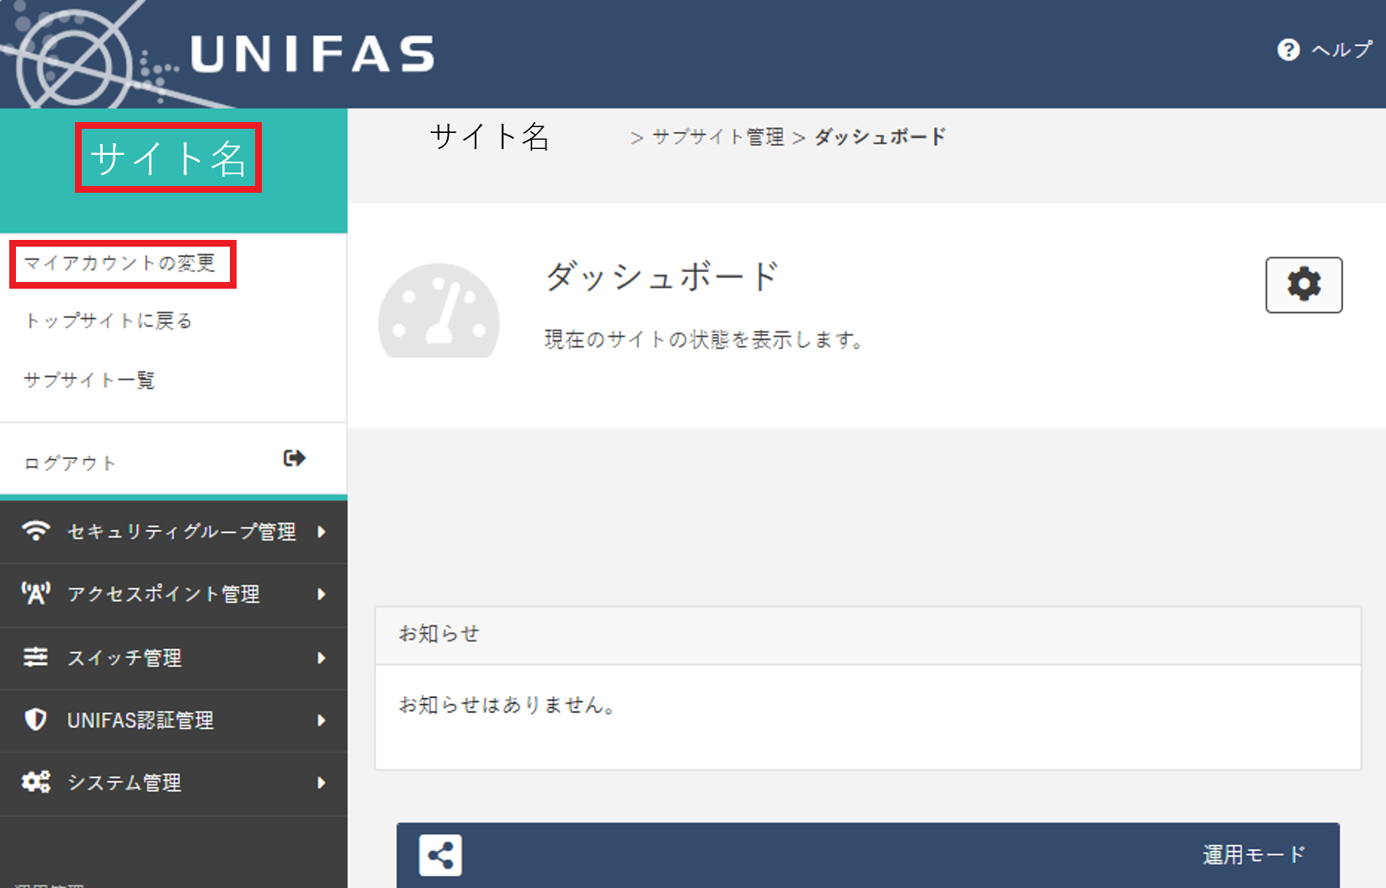The width and height of the screenshot is (1386, 888).
Task: Click the shield icon for UNIFAS認証管理
Action: [35, 720]
